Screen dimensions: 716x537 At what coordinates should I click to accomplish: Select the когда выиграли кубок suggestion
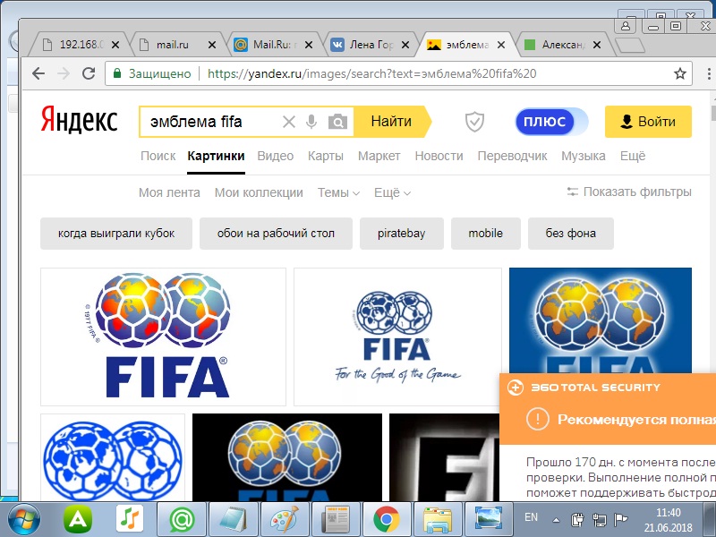(116, 234)
